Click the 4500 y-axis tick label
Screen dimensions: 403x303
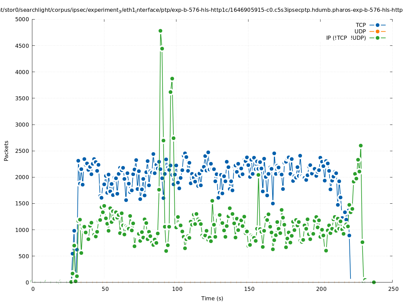pyautogui.click(x=23, y=46)
